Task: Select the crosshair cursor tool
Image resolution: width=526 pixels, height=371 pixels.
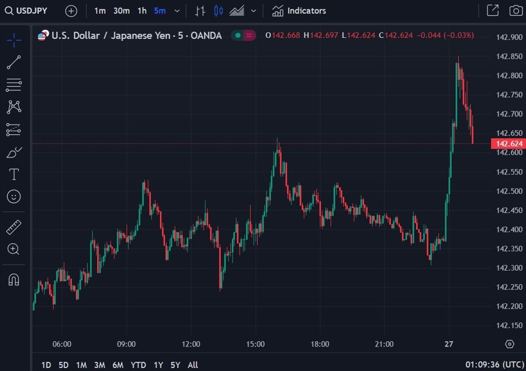Action: [14, 40]
